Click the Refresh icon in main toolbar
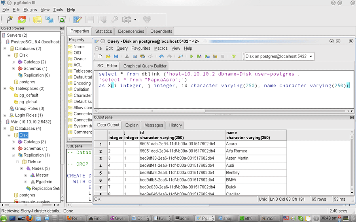356x222 pixels. [x=22, y=19]
